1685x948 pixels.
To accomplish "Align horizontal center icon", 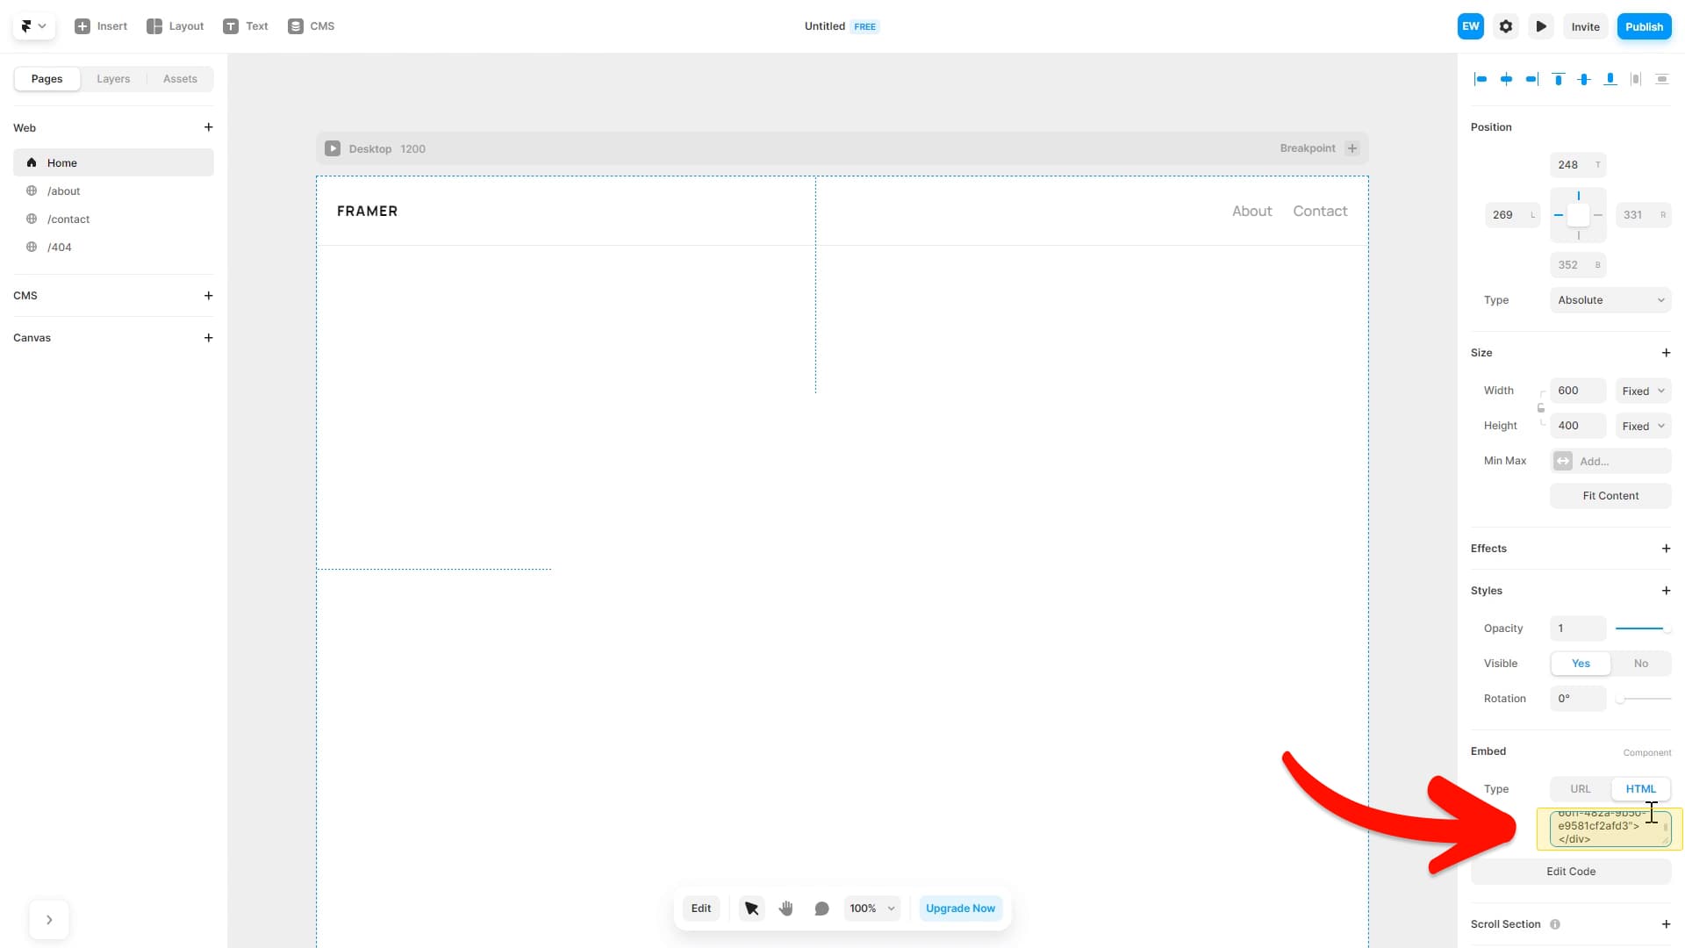I will point(1506,79).
